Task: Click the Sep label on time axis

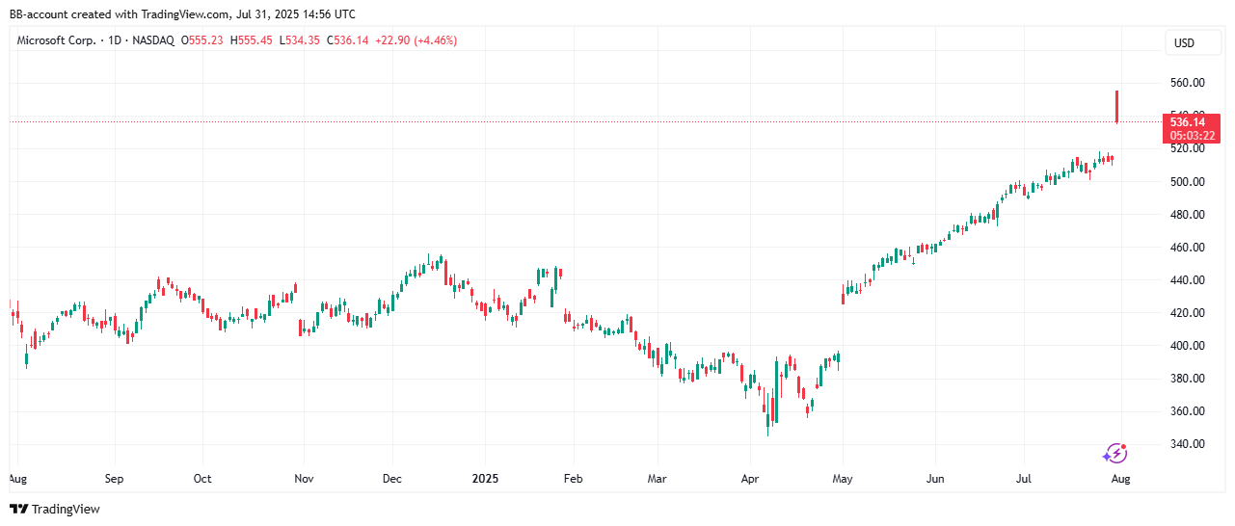Action: pyautogui.click(x=114, y=478)
